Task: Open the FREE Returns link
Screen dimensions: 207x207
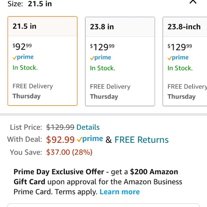Action: tap(141, 140)
